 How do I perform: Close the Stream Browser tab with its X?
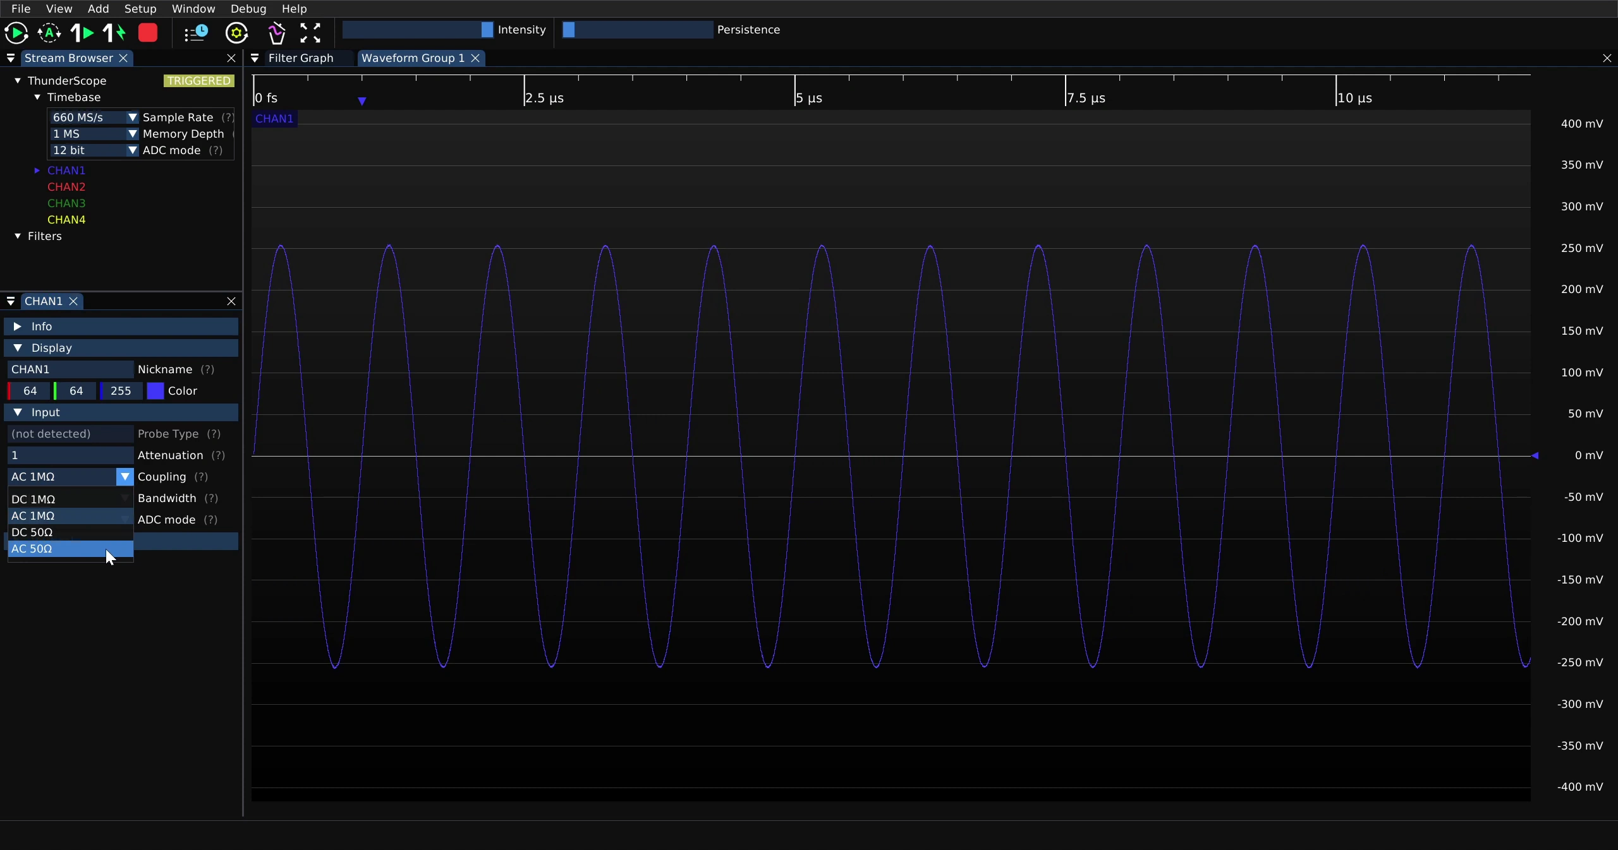(124, 58)
